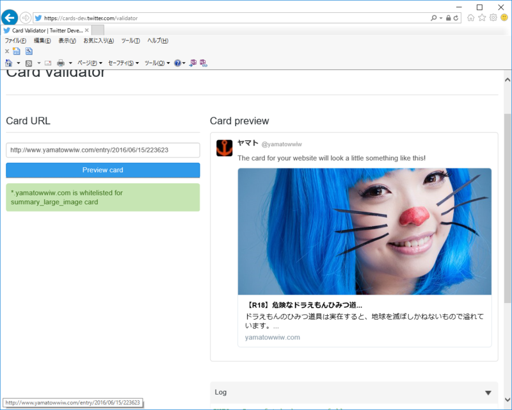The image size is (512, 410).
Task: Print the page with the printer icon
Action: click(x=61, y=63)
